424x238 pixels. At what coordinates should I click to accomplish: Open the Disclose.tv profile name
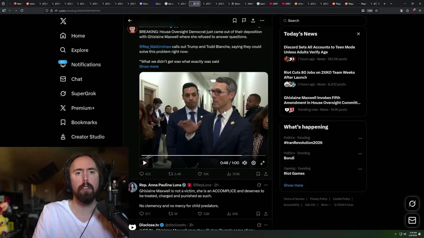pyautogui.click(x=149, y=225)
